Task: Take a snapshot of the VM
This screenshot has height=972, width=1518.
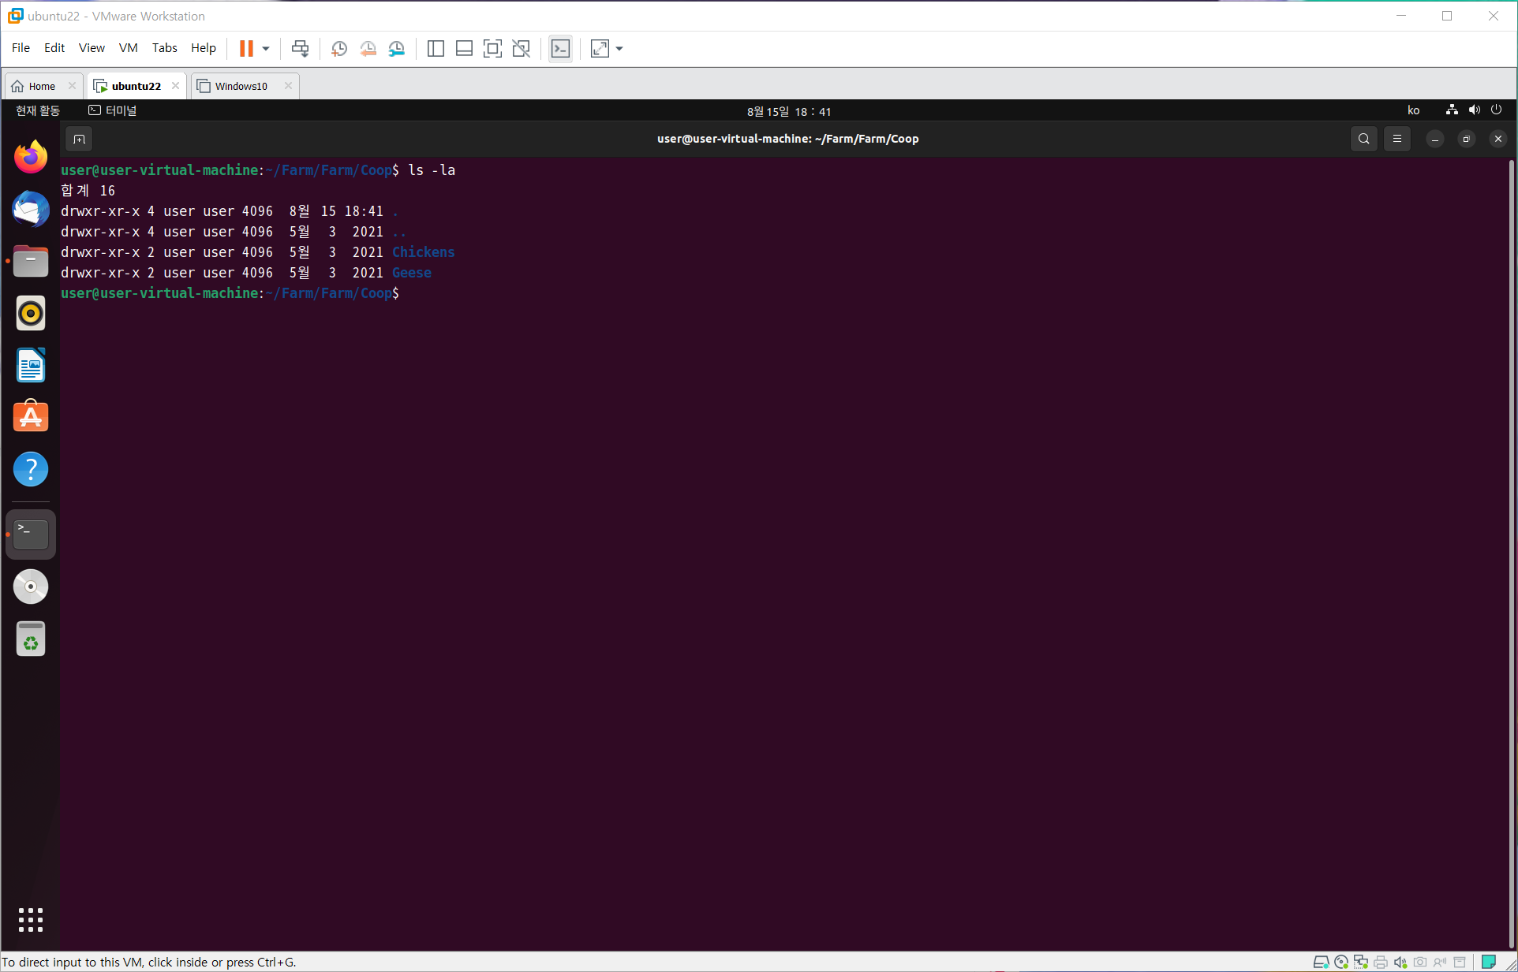Action: click(x=339, y=49)
